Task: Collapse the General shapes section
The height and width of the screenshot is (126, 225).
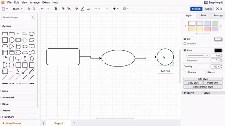Action: point(7,26)
